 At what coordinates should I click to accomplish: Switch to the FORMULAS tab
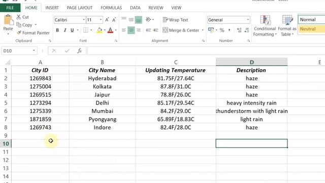[x=111, y=8]
